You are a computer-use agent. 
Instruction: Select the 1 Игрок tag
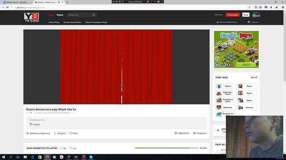[x=225, y=86]
